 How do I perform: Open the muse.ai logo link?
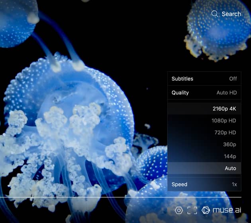[x=222, y=210]
